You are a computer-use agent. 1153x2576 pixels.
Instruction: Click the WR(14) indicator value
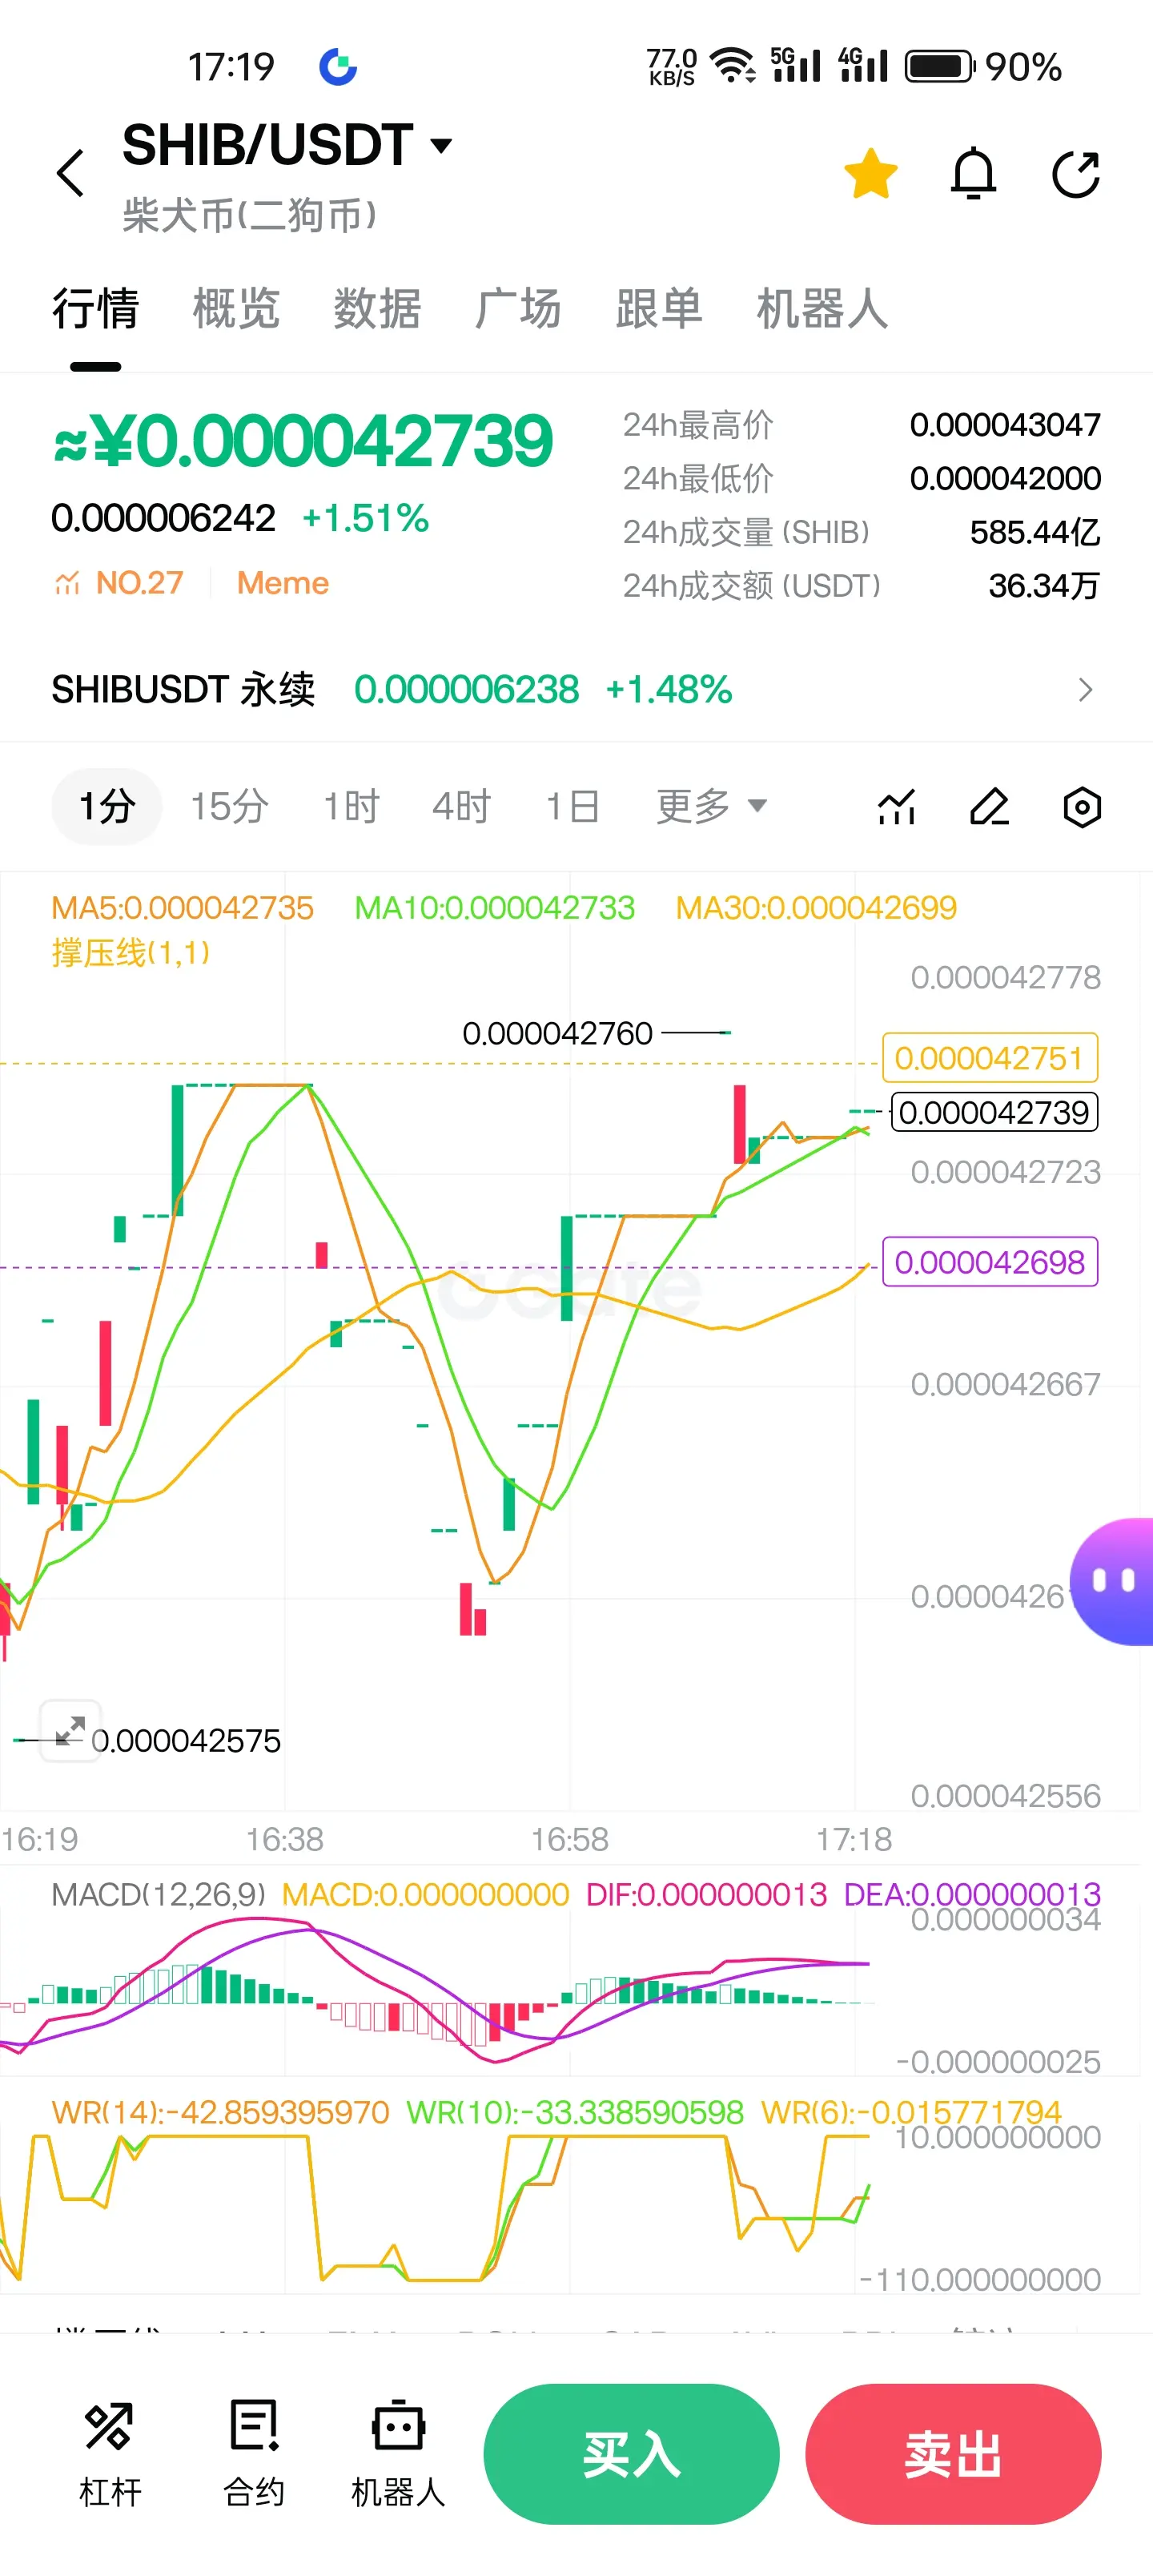[220, 2112]
